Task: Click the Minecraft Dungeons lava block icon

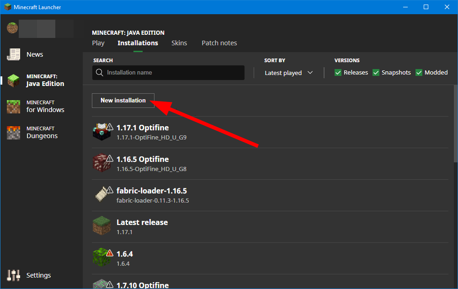Action: pos(13,132)
